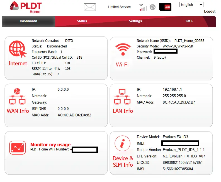Click the PLDT Home logo
This screenshot has height=182, width=221.
[26, 7]
